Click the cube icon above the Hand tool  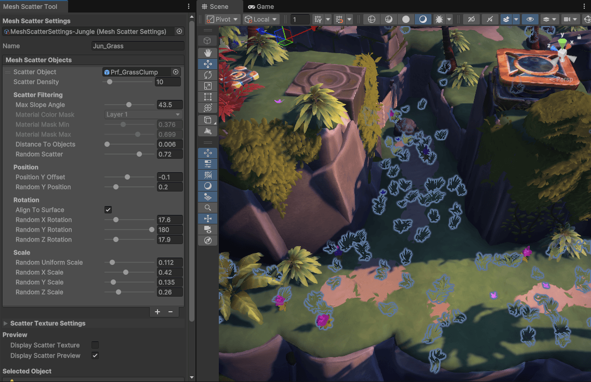(208, 41)
